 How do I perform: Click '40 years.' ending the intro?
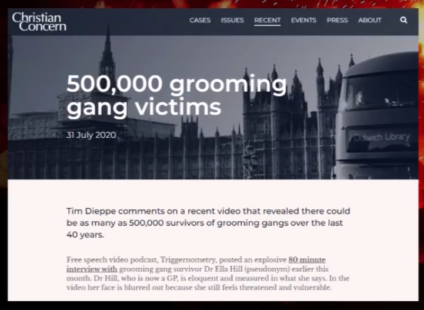click(x=85, y=235)
